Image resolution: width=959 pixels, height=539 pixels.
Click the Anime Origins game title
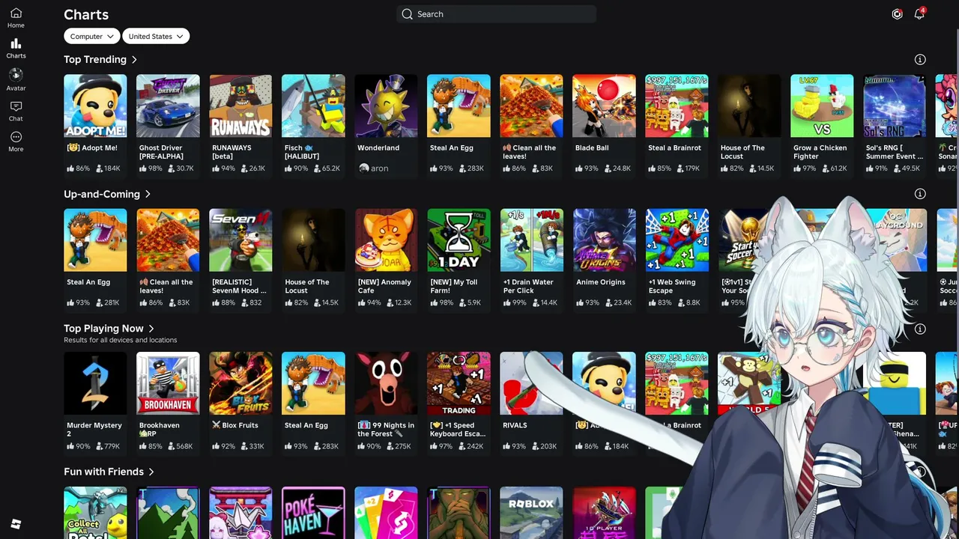click(x=601, y=282)
